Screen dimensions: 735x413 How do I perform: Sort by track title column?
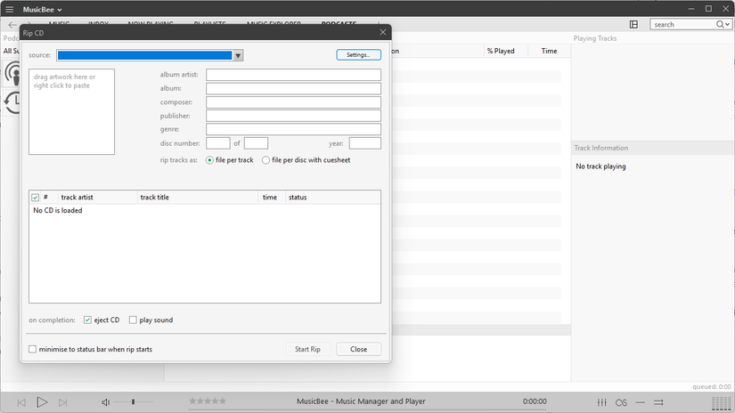coord(198,197)
